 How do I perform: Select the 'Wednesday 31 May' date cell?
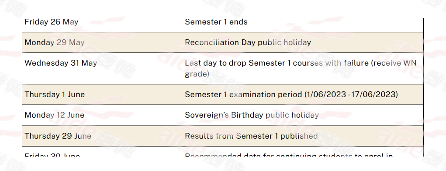61,63
